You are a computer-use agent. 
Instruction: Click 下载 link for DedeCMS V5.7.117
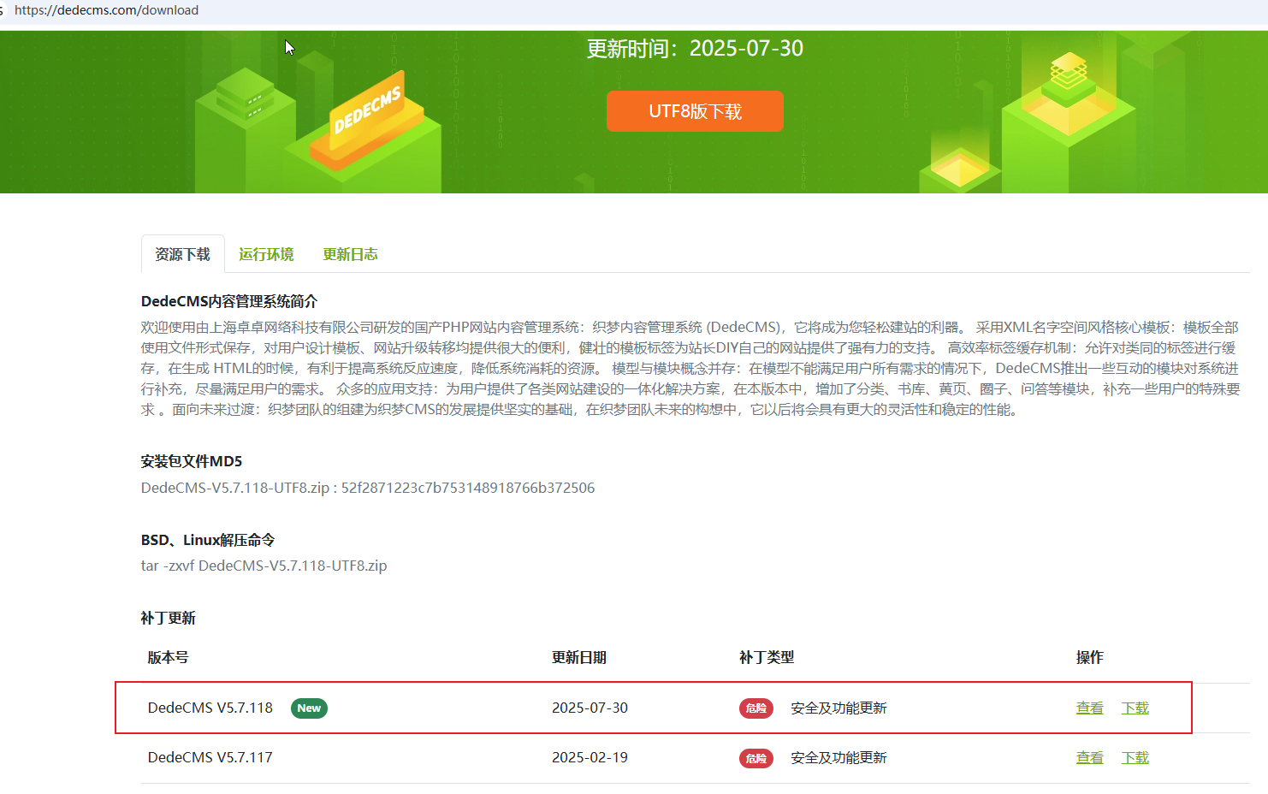[1135, 757]
